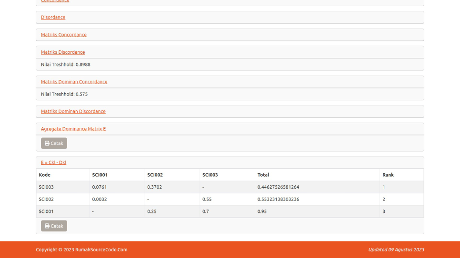Click the value 0.55 in SCI002 row
The width and height of the screenshot is (460, 258).
point(207,200)
